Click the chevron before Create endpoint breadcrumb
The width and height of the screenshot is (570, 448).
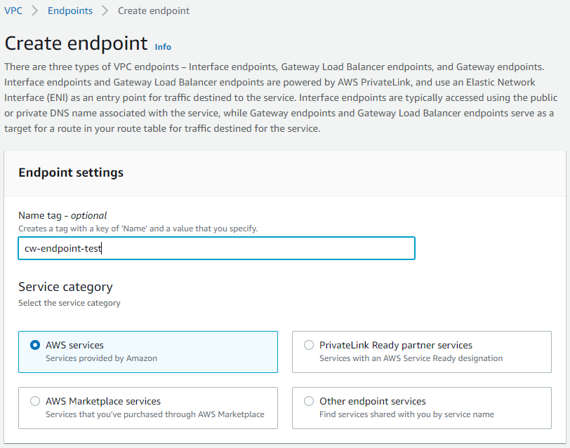(105, 11)
